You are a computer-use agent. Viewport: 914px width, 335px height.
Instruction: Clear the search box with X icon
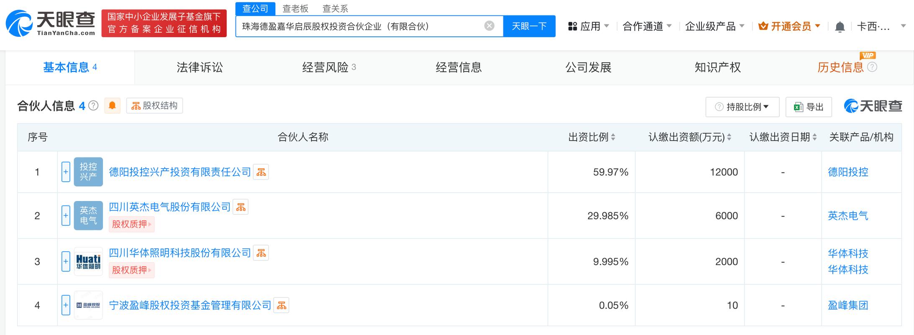pos(489,26)
